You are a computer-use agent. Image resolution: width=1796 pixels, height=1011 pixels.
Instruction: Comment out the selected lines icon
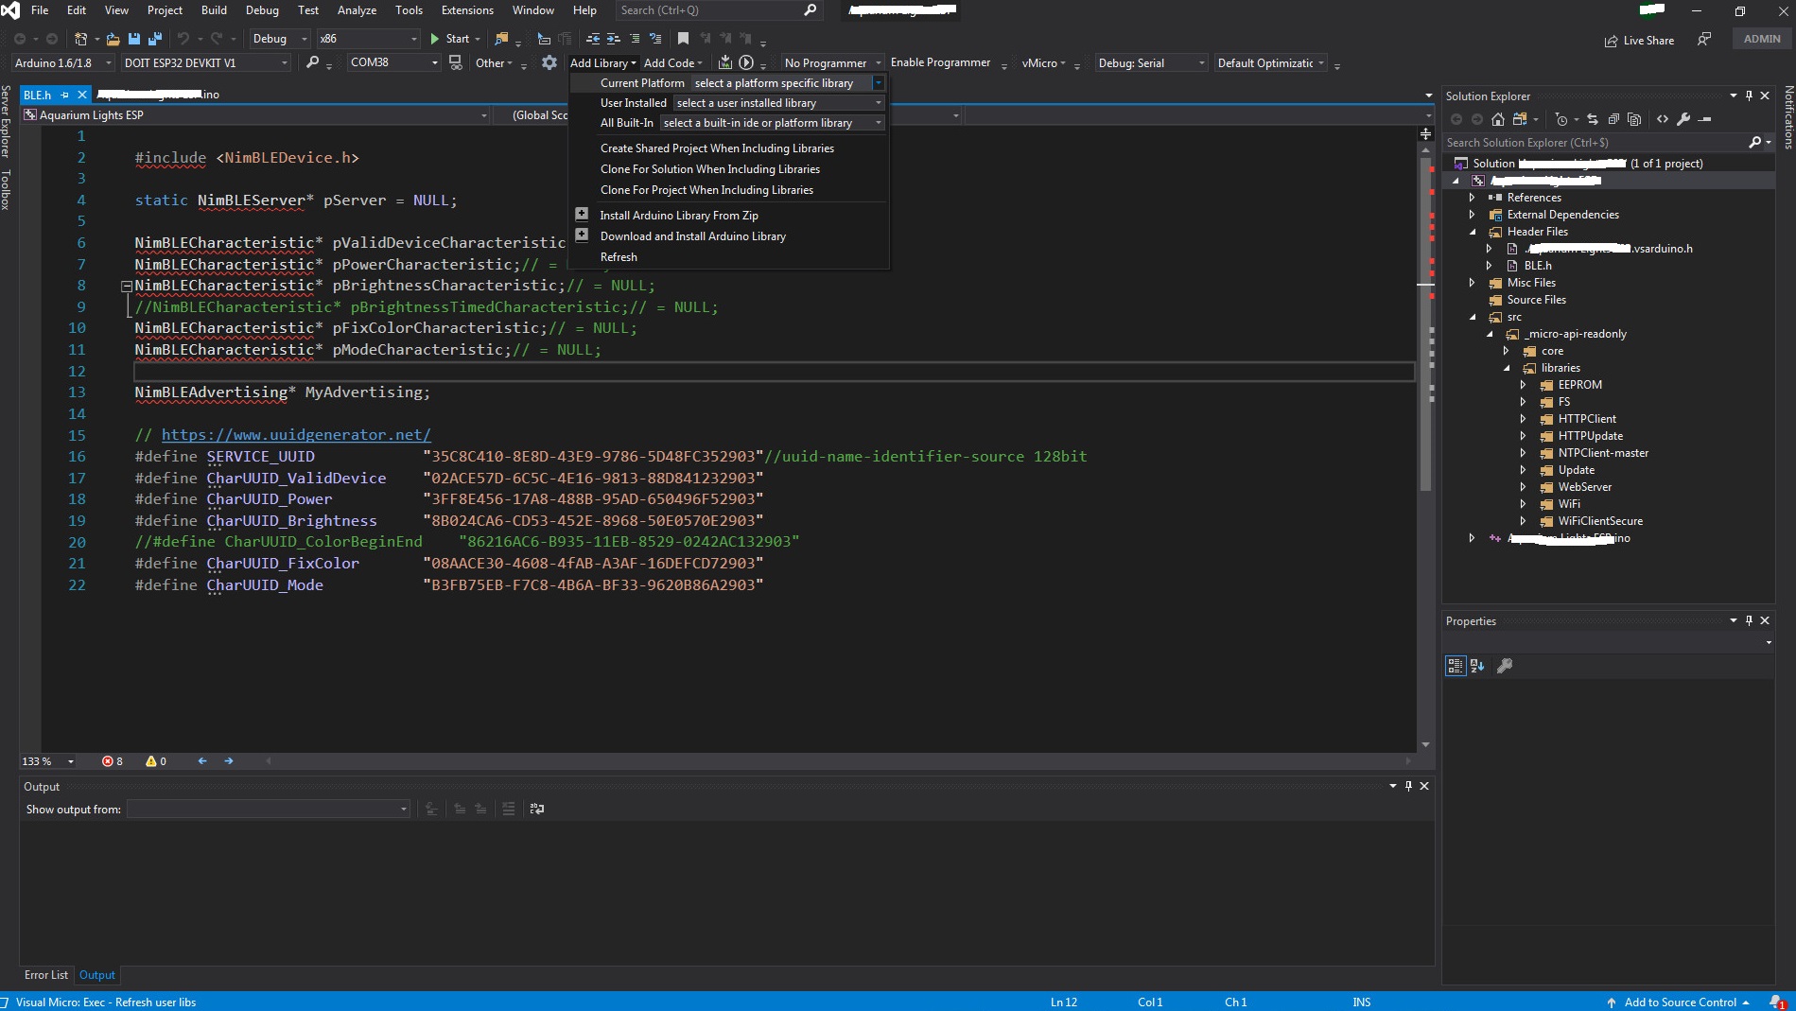(635, 39)
